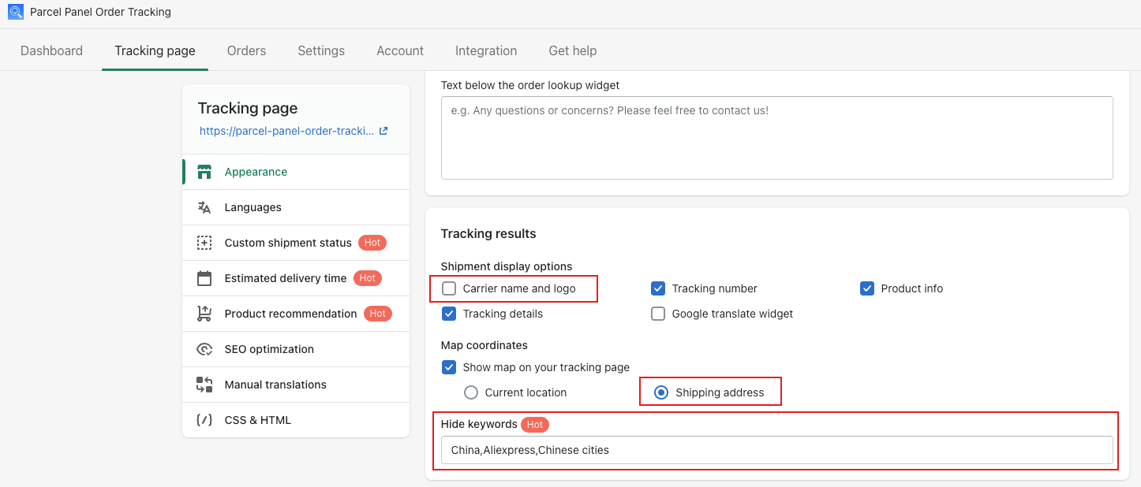
Task: Click Hot badge next to Product recommendation
Action: tap(378, 314)
